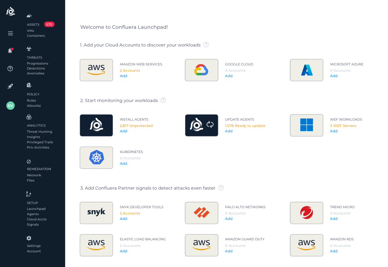
Task: Click the Confluera logo in sidebar
Action: (11, 11)
